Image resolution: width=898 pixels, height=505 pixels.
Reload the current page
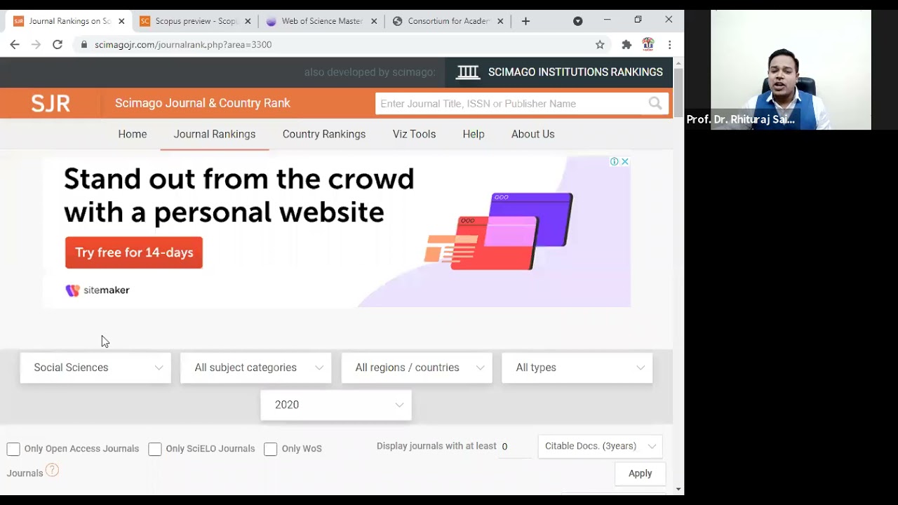click(x=58, y=44)
